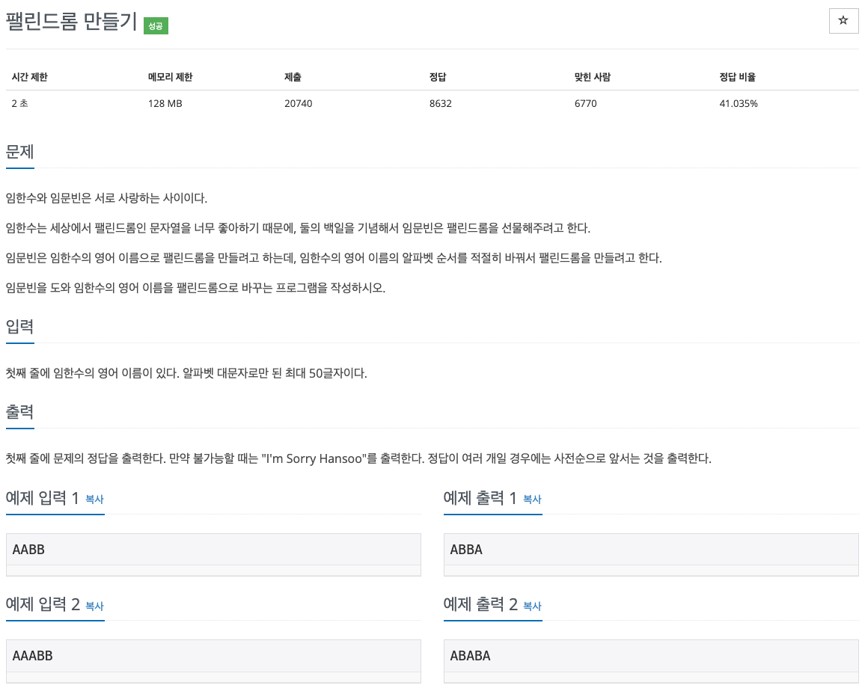Screen dimensions: 865x694
Task: Click the 메모리 제한 value 128 MB
Action: tap(165, 104)
